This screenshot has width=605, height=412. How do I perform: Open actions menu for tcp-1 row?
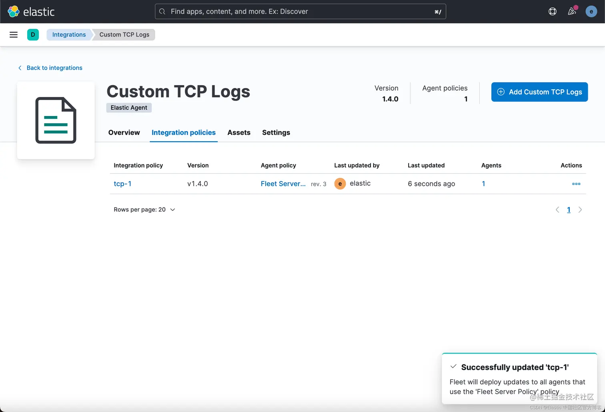tap(576, 184)
